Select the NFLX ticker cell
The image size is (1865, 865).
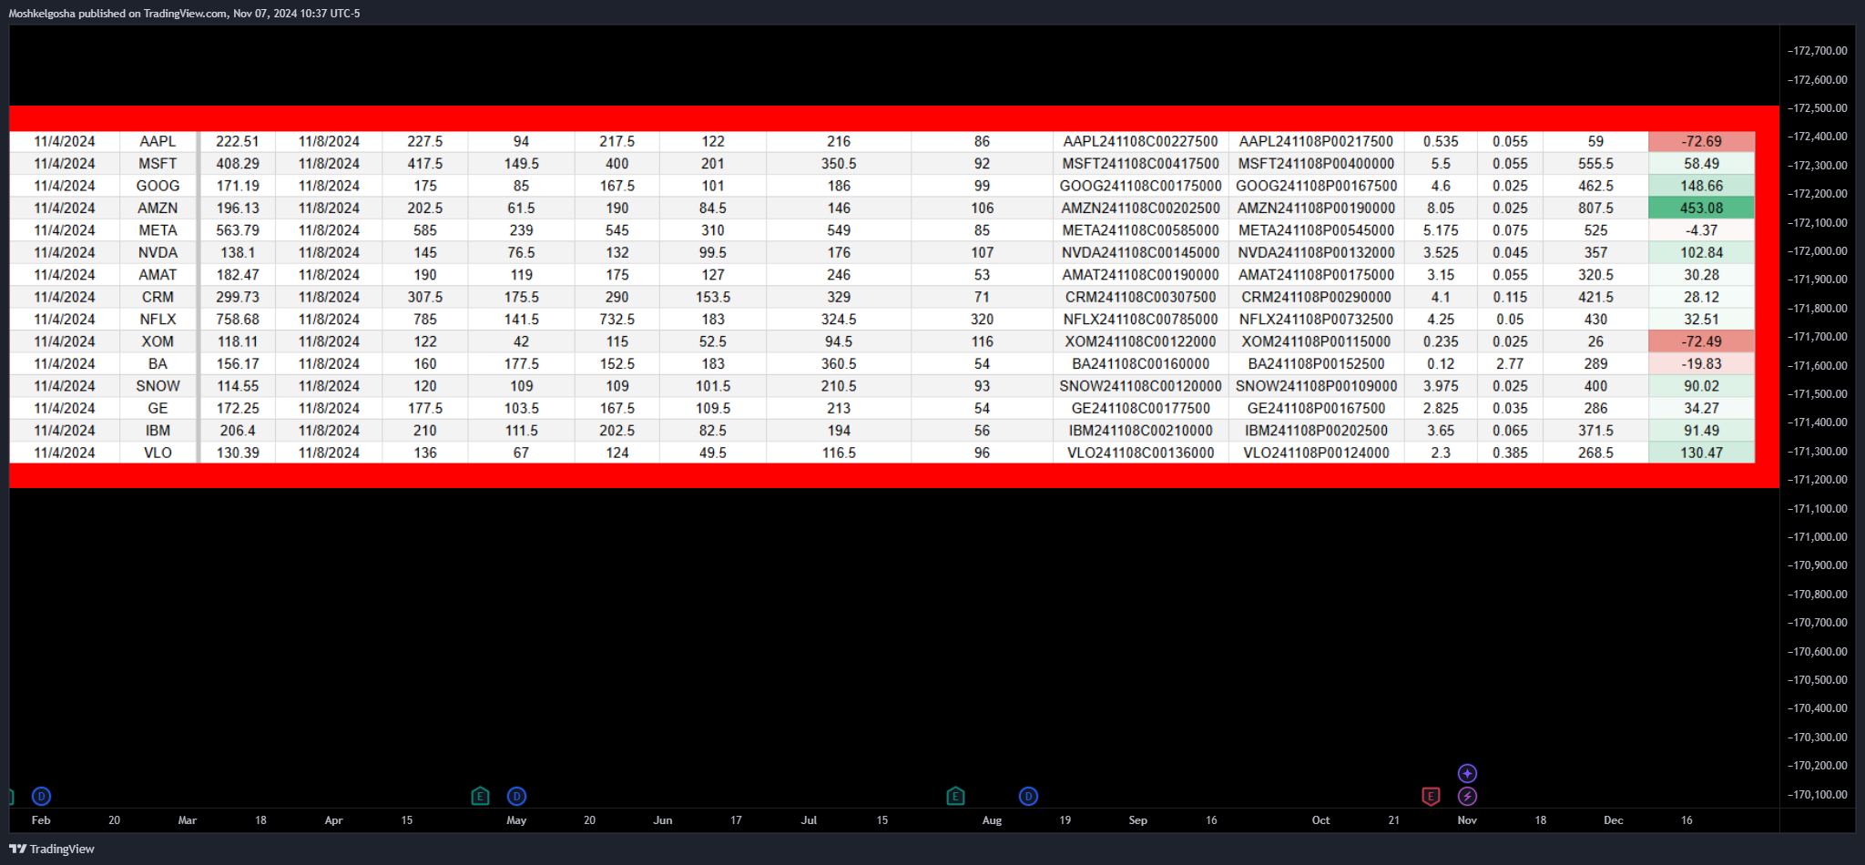coord(158,320)
